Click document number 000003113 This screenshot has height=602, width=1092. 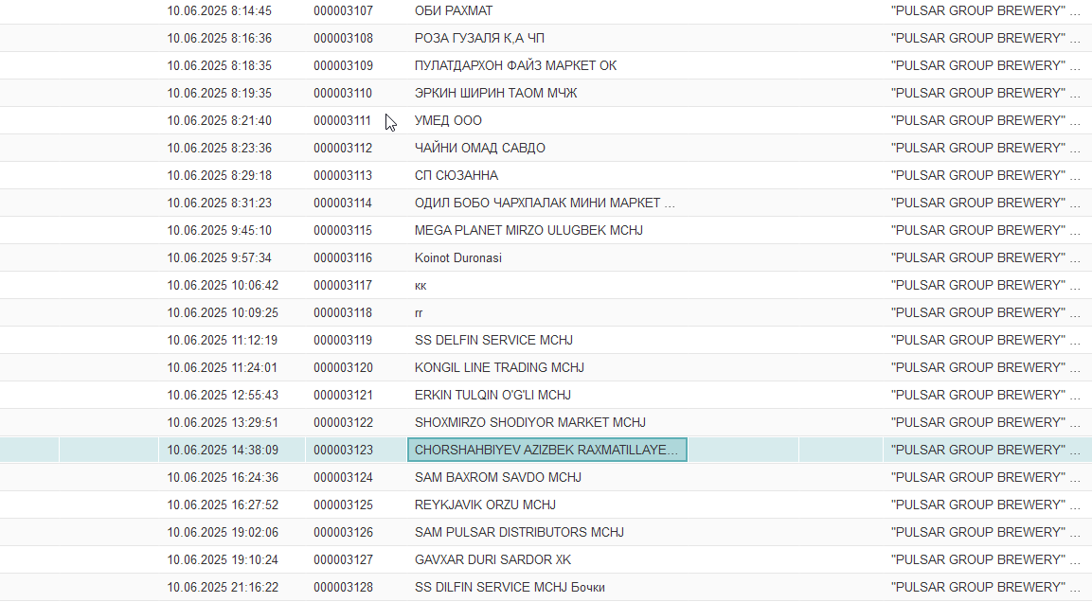[x=343, y=175]
